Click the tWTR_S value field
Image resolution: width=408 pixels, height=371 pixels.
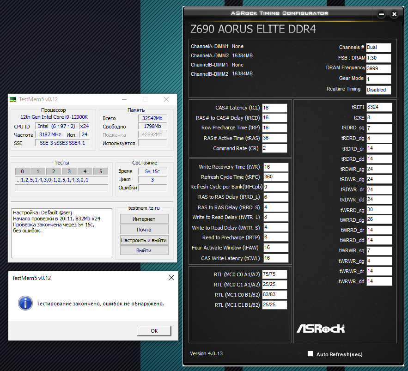click(x=276, y=227)
